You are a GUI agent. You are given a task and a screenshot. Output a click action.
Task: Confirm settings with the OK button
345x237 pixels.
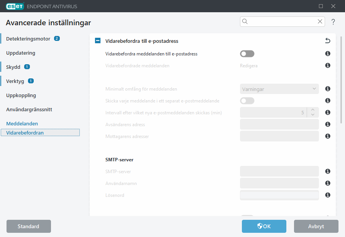point(264,226)
